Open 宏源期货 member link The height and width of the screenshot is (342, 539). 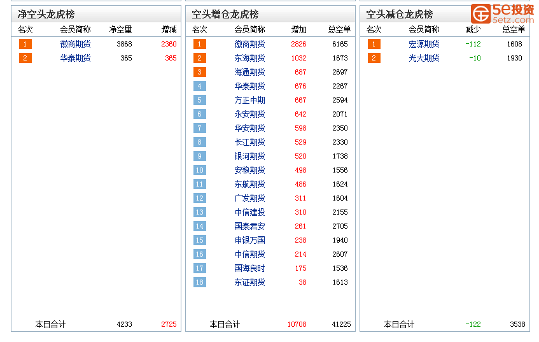[424, 44]
